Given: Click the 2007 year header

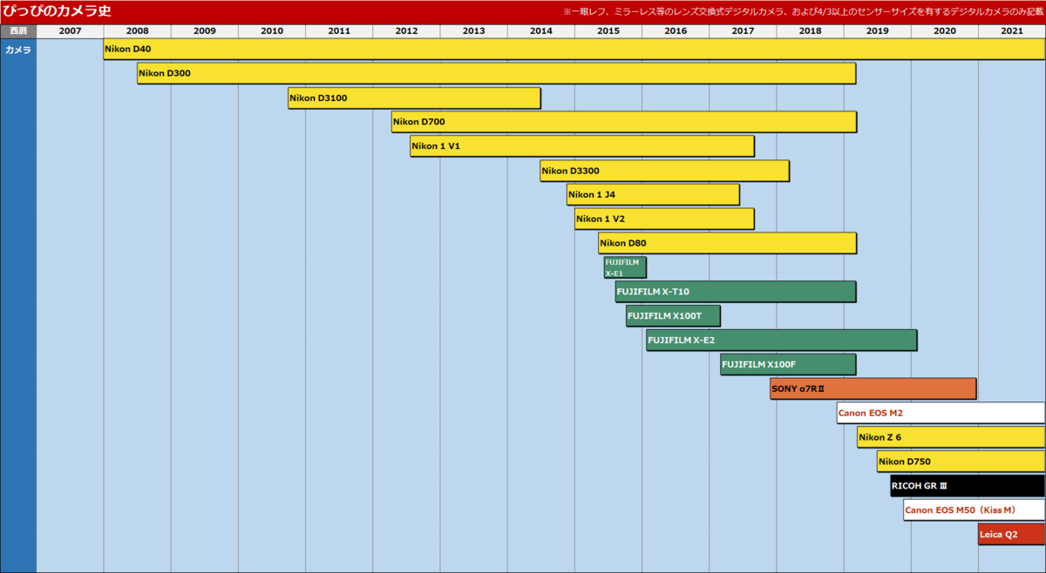Looking at the screenshot, I should [70, 31].
